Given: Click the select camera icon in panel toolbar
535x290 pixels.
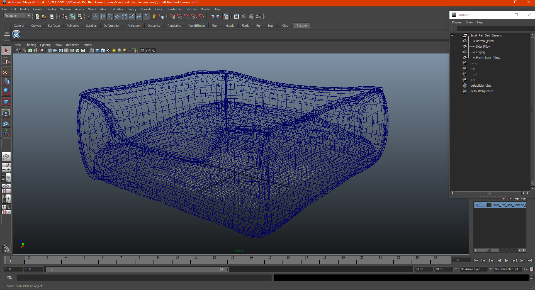Looking at the screenshot, I should point(18,50).
